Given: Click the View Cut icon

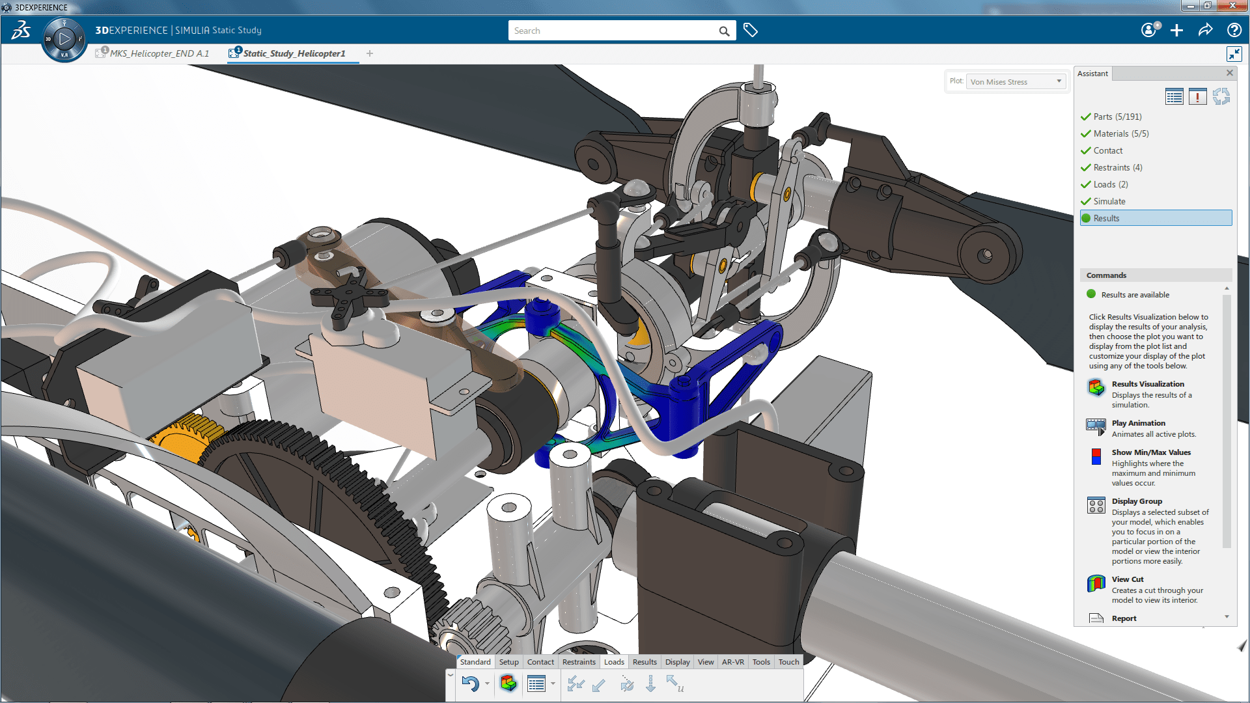Looking at the screenshot, I should point(1096,583).
